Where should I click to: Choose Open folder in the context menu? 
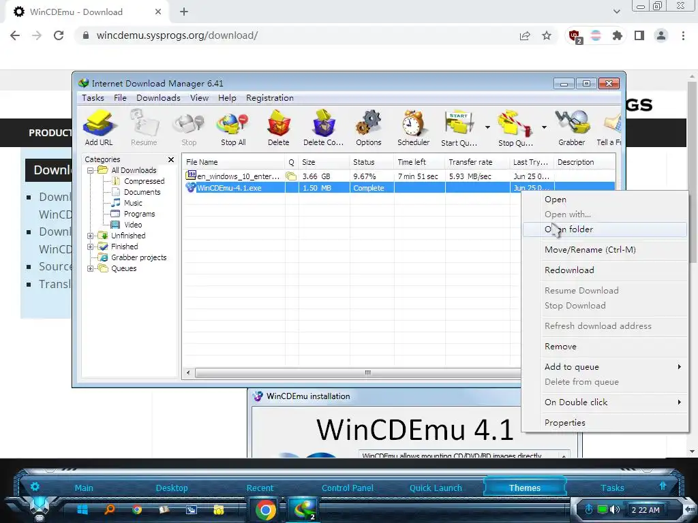coord(605,229)
